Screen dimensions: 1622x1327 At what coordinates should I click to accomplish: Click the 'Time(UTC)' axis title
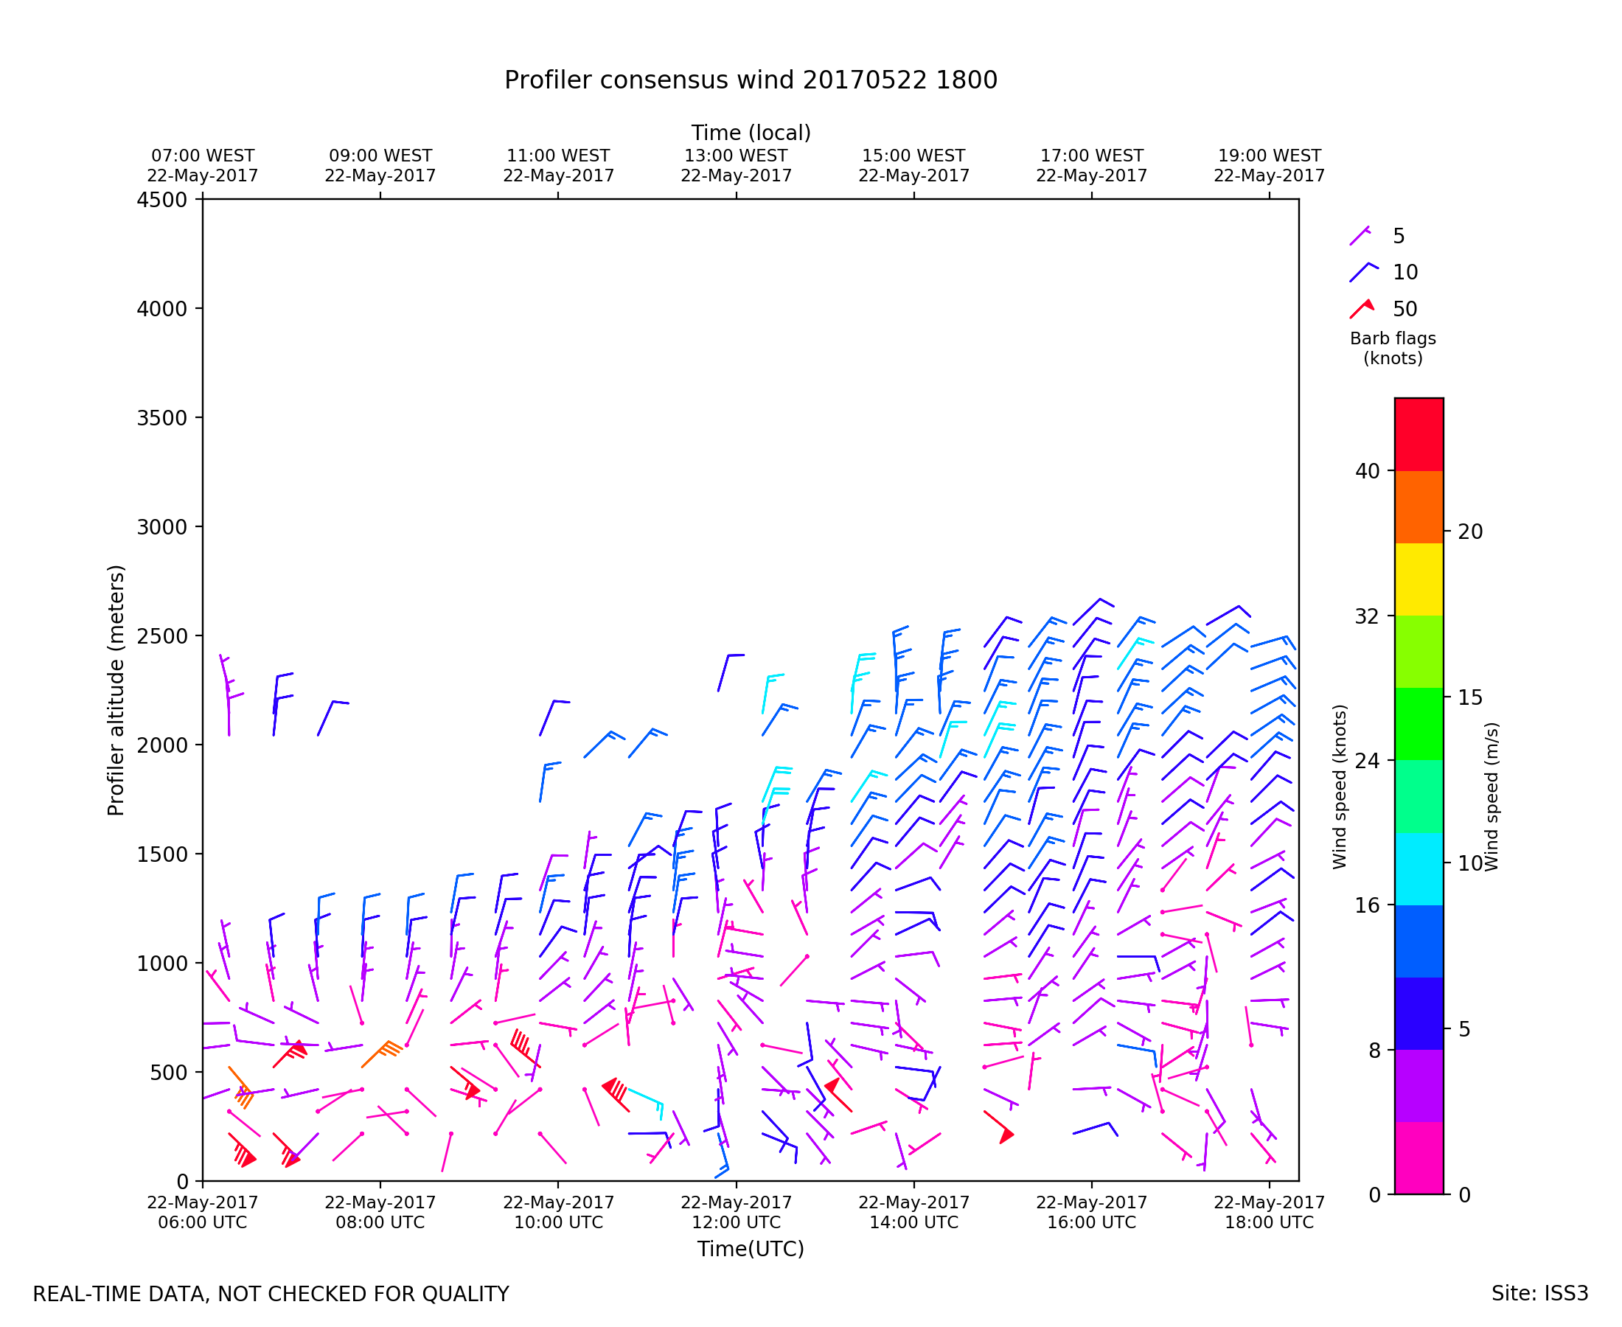pyautogui.click(x=750, y=1249)
